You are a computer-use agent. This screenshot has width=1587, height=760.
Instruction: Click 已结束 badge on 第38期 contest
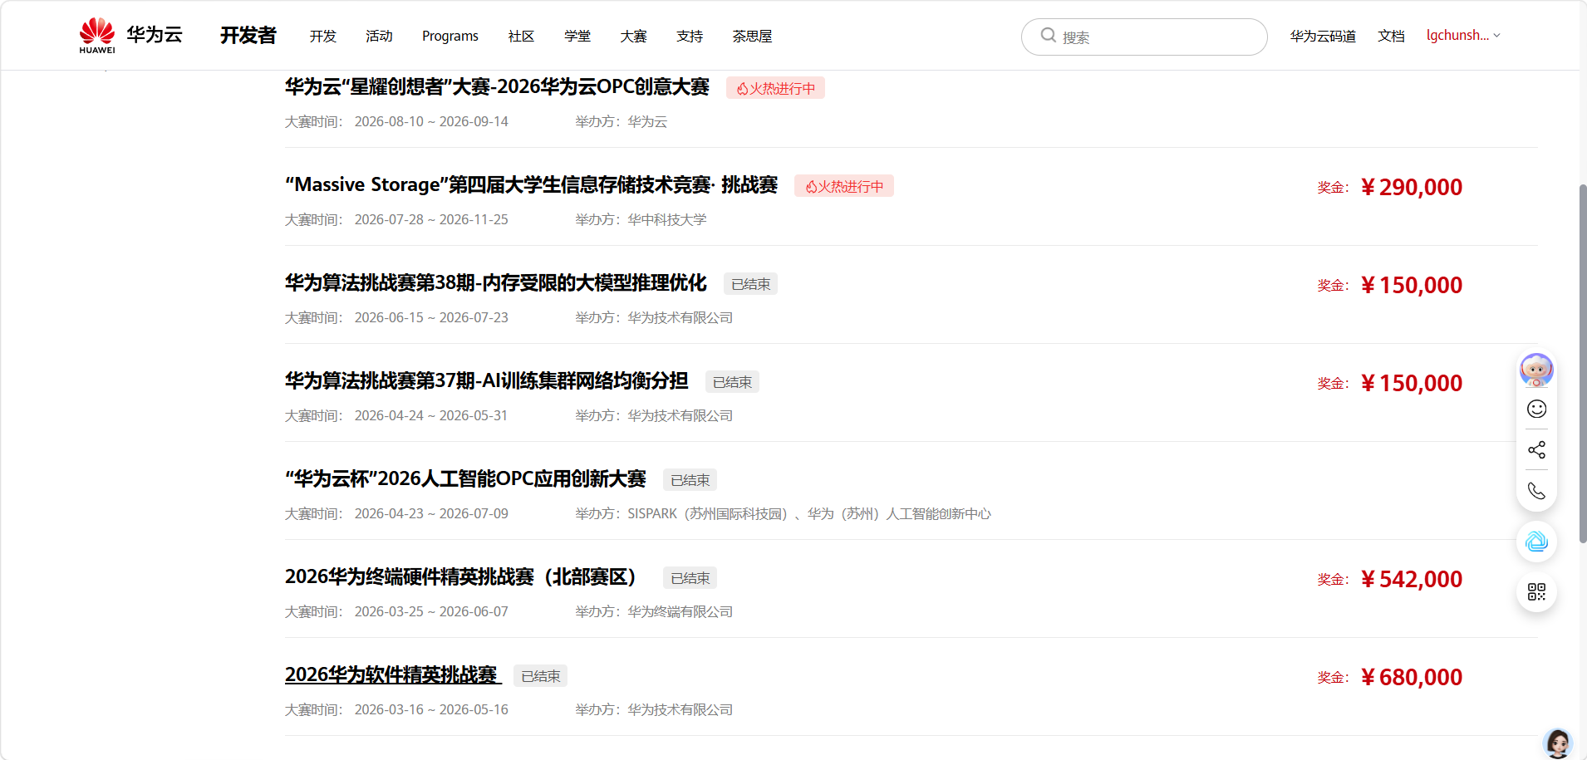750,284
